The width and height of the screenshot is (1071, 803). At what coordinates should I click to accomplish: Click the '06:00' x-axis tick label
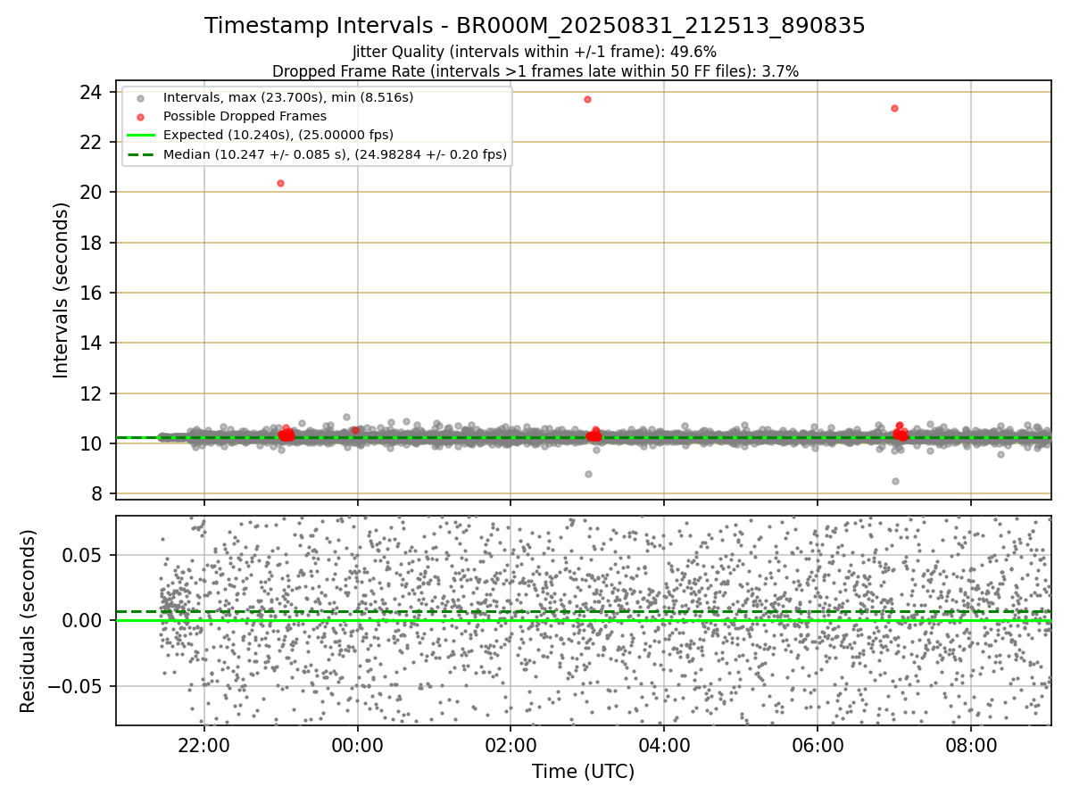[x=818, y=746]
